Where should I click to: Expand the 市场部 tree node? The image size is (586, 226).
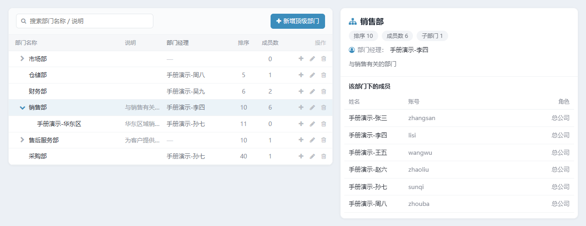click(22, 58)
